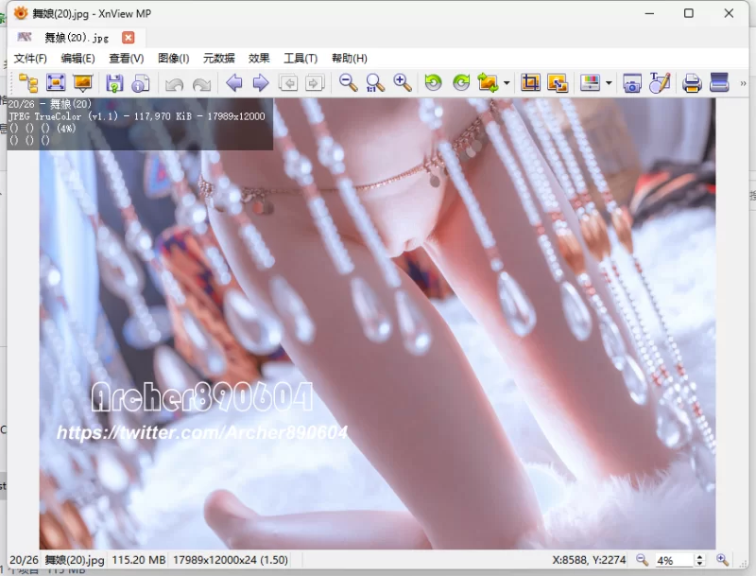Rotate image clockwise
The height and width of the screenshot is (576, 756).
pos(461,83)
